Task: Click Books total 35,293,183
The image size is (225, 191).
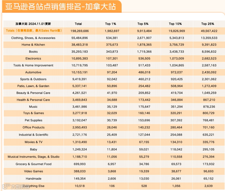Action: coord(80,52)
